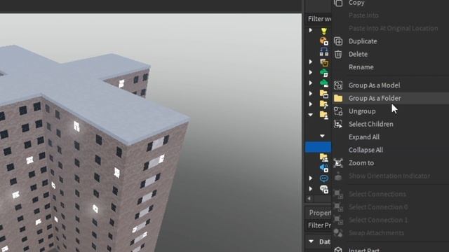Collapse the nested child arrow above selected row
Image resolution: width=449 pixels, height=252 pixels.
(x=323, y=136)
